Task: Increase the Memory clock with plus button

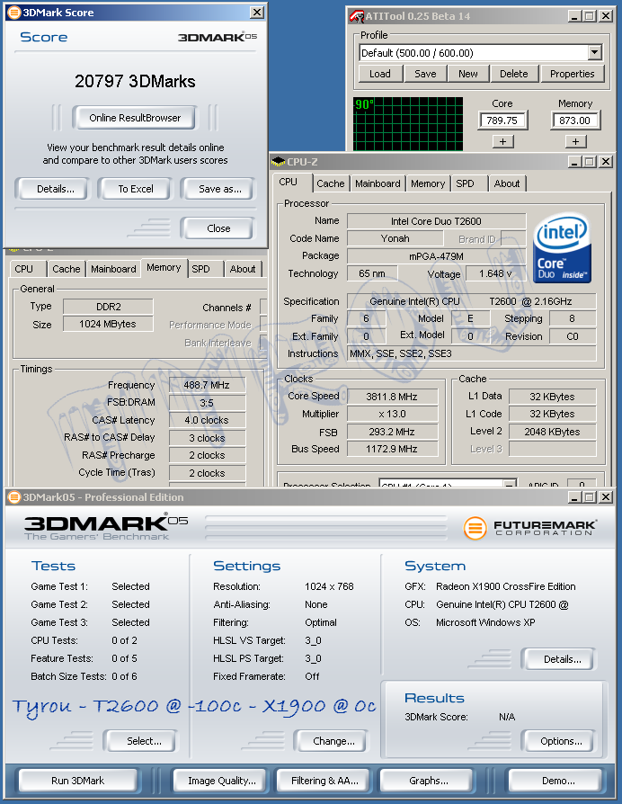Action: (x=575, y=141)
